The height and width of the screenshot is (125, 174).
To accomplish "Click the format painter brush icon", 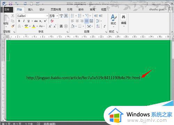I will [x=13, y=26].
